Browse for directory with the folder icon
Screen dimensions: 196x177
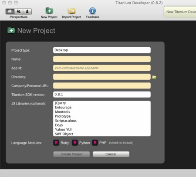(154, 77)
